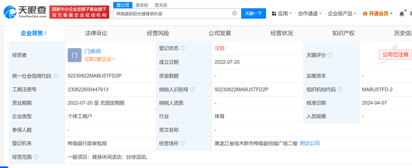The height and width of the screenshot is (168, 412).
Task: Select the 查关系 search tab
Action: (161, 5)
